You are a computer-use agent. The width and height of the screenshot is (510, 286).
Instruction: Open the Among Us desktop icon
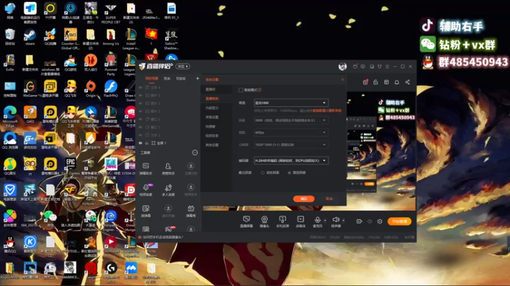[110, 37]
